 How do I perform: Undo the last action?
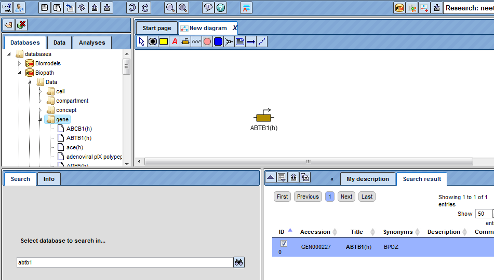pos(132,8)
